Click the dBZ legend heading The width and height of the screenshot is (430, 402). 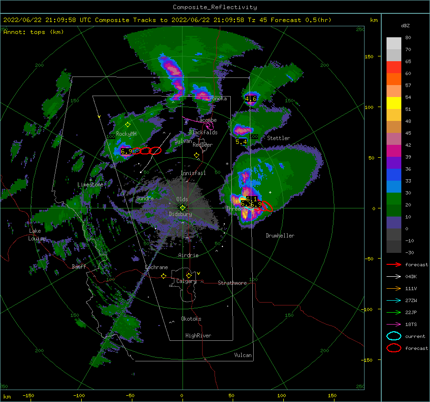point(405,25)
